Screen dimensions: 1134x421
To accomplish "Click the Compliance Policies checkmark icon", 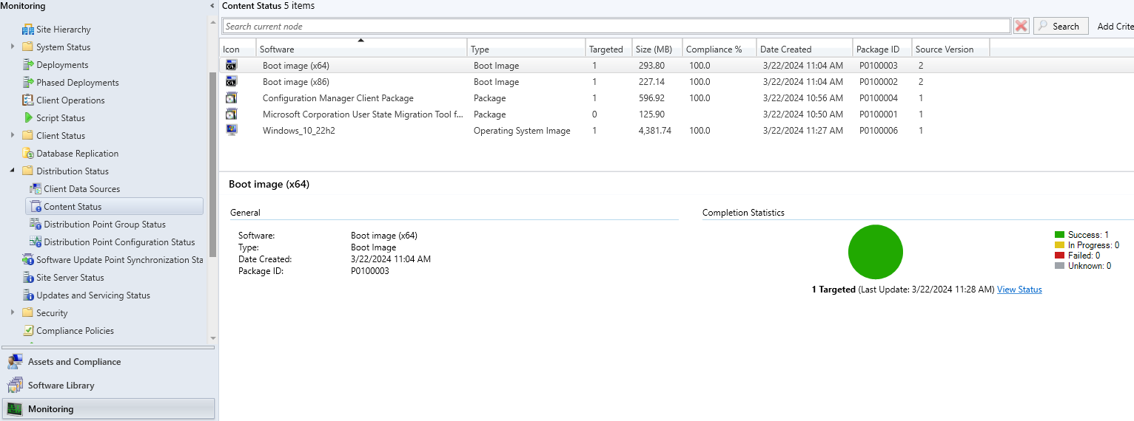I will click(28, 331).
